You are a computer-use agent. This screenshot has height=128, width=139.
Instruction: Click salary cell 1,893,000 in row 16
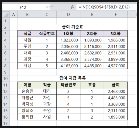(116, 117)
